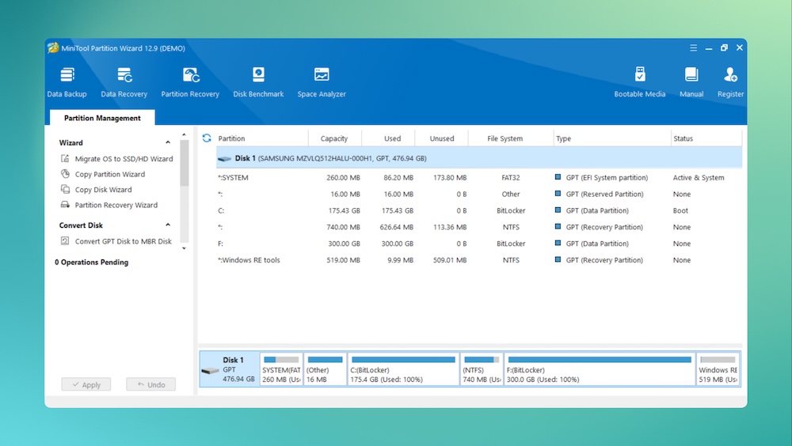Image resolution: width=792 pixels, height=446 pixels.
Task: Select the 740.00 MB NTFS recovery row
Action: [479, 227]
